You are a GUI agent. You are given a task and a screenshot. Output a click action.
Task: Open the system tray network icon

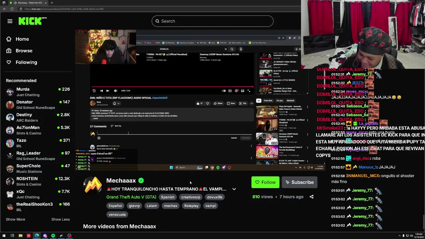pyautogui.click(x=407, y=236)
